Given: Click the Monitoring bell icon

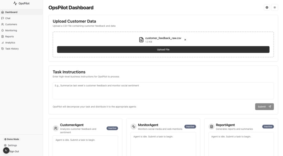Looking at the screenshot, I should point(2,30).
